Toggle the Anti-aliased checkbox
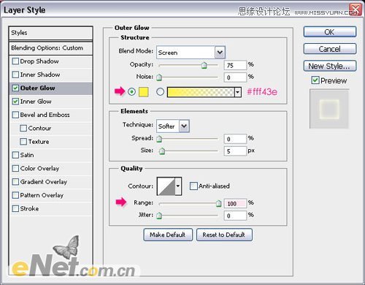The width and height of the screenshot is (365, 285). click(193, 186)
